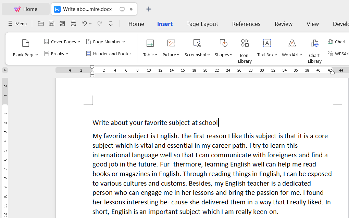
Task: Open the Review ribbon tab
Action: point(283,24)
